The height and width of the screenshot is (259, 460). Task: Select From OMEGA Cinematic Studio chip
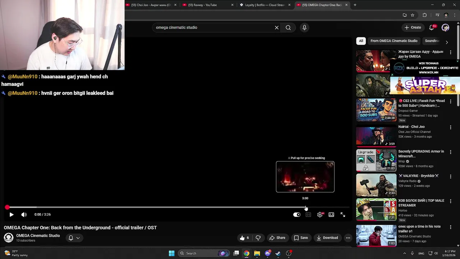pyautogui.click(x=394, y=41)
